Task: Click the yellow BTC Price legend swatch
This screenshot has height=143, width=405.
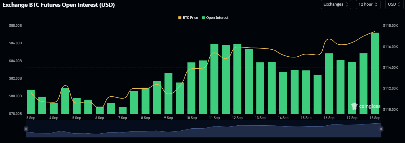Action: 180,18
